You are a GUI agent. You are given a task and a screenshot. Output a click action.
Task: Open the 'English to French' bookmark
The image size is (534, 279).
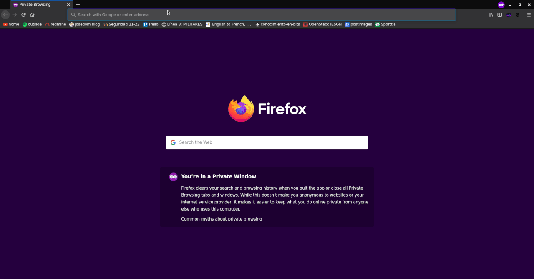[229, 24]
